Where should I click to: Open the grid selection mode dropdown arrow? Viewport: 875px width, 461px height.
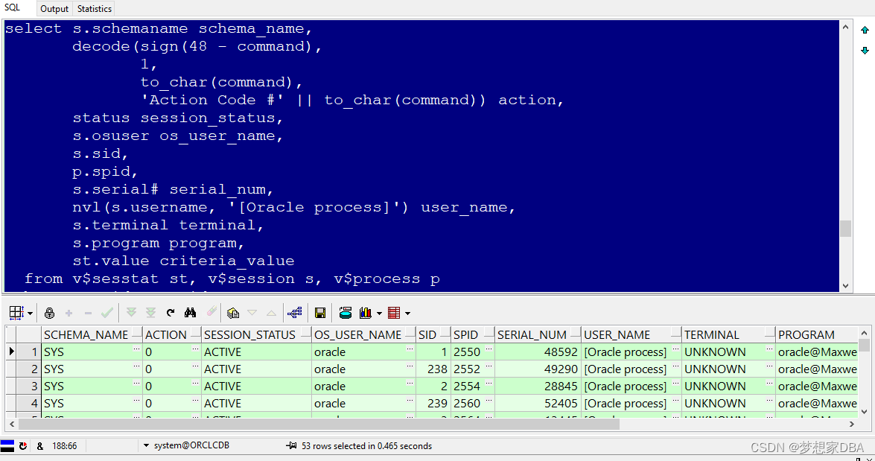tap(30, 313)
